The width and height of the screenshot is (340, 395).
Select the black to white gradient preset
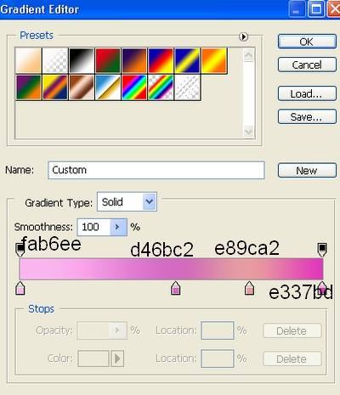(x=82, y=60)
